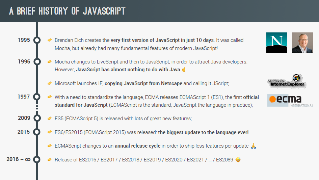The height and width of the screenshot is (180, 319).
Task: Click the index finger up emoji after Java
Action: click(184, 70)
